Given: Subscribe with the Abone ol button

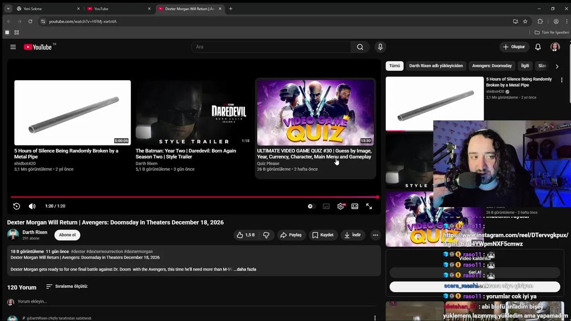Looking at the screenshot, I should pos(67,235).
